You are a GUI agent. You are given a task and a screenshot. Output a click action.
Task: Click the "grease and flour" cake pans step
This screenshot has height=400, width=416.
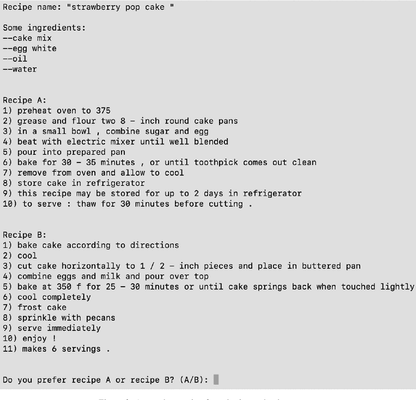point(120,121)
